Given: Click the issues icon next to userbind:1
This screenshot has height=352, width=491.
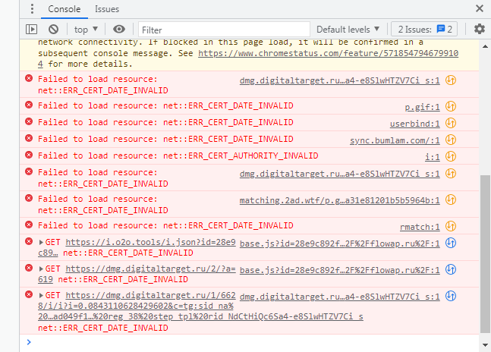Looking at the screenshot, I should 450,123.
